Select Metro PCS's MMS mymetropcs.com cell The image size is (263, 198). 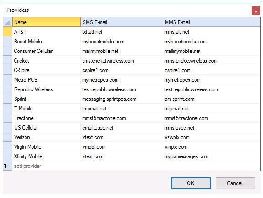click(x=211, y=80)
